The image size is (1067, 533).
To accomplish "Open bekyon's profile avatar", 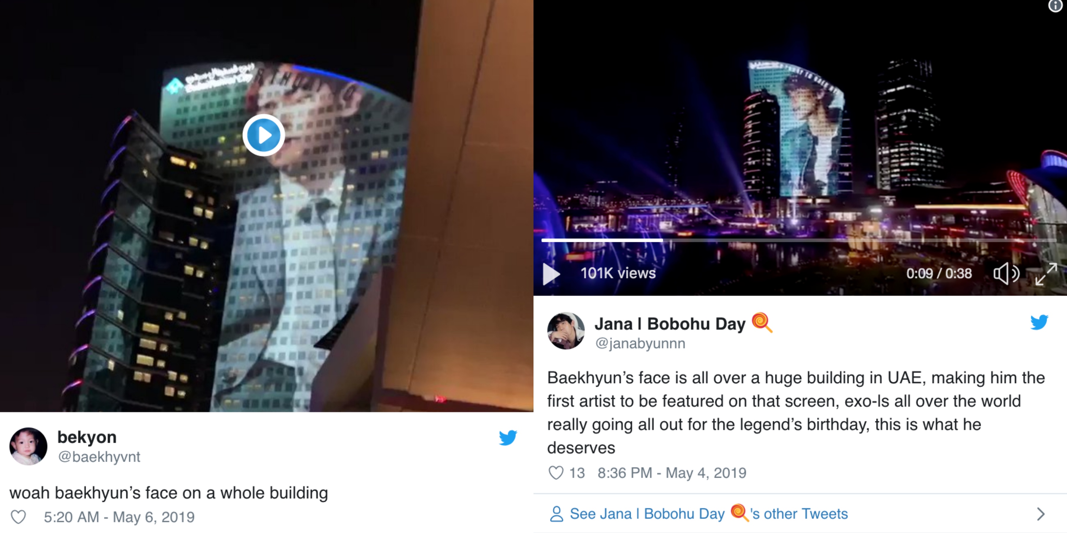I will [x=28, y=446].
